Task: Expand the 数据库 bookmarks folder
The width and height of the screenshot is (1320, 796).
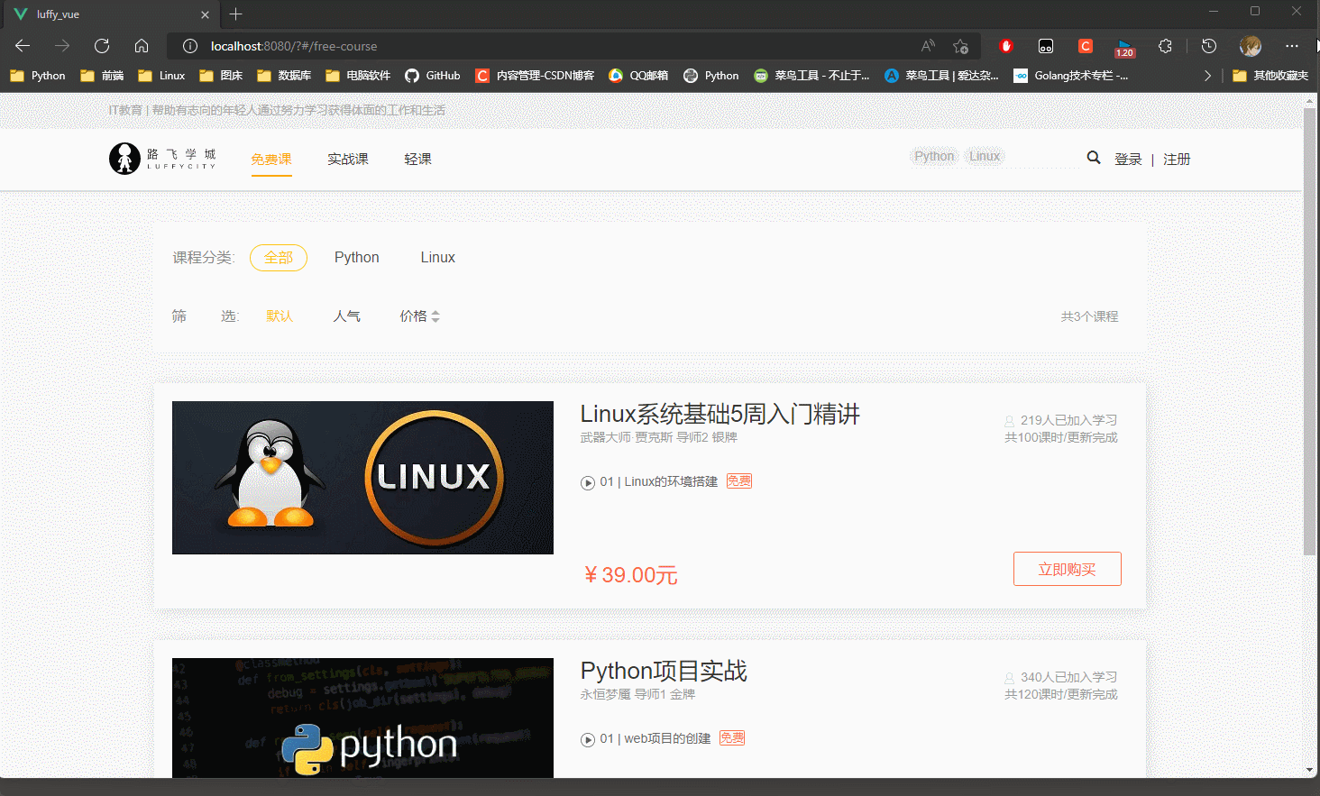Action: 284,76
